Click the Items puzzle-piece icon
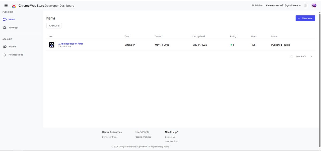The width and height of the screenshot is (321, 151). [x=5, y=19]
